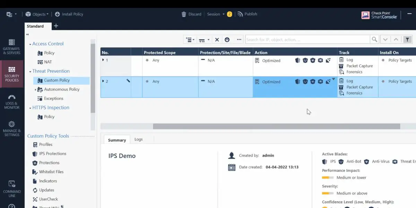This screenshot has height=208, width=416.
Task: Click the session changes count badge
Action: tap(229, 14)
